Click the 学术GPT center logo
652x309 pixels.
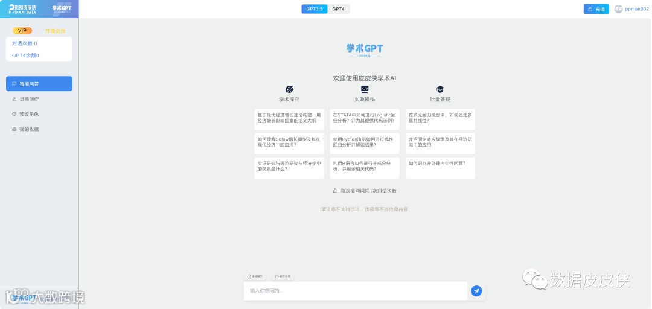[x=365, y=50]
